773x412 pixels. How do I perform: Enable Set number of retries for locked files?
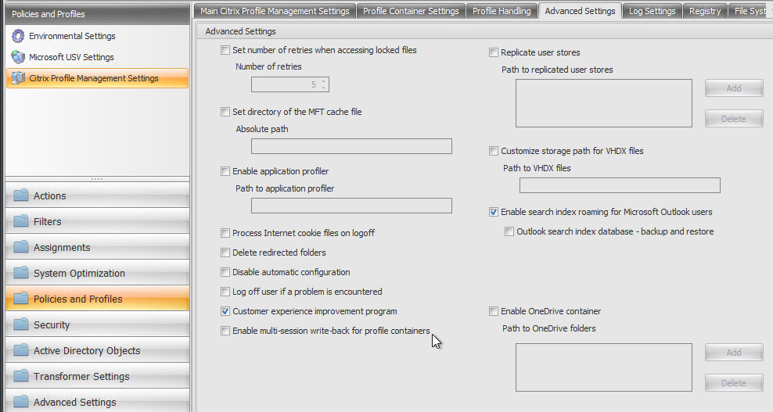click(225, 50)
